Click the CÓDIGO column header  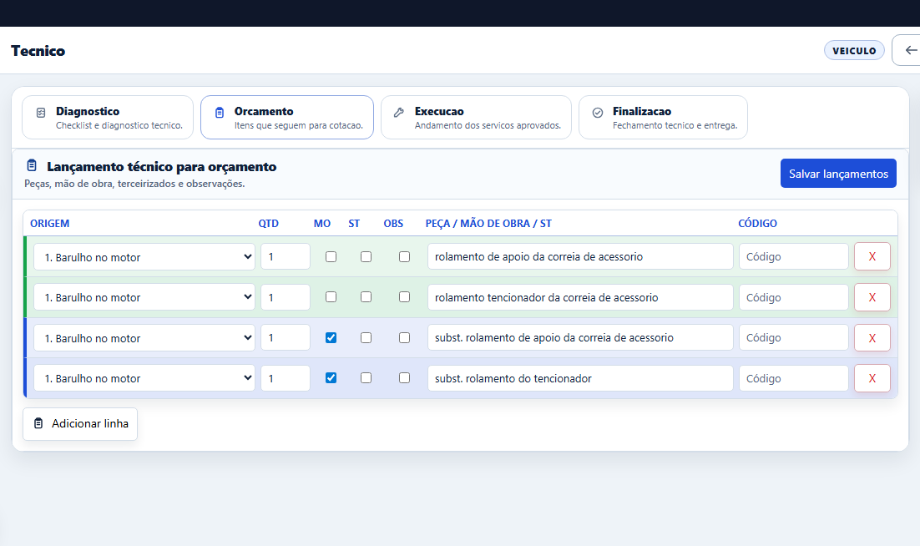[x=757, y=224]
